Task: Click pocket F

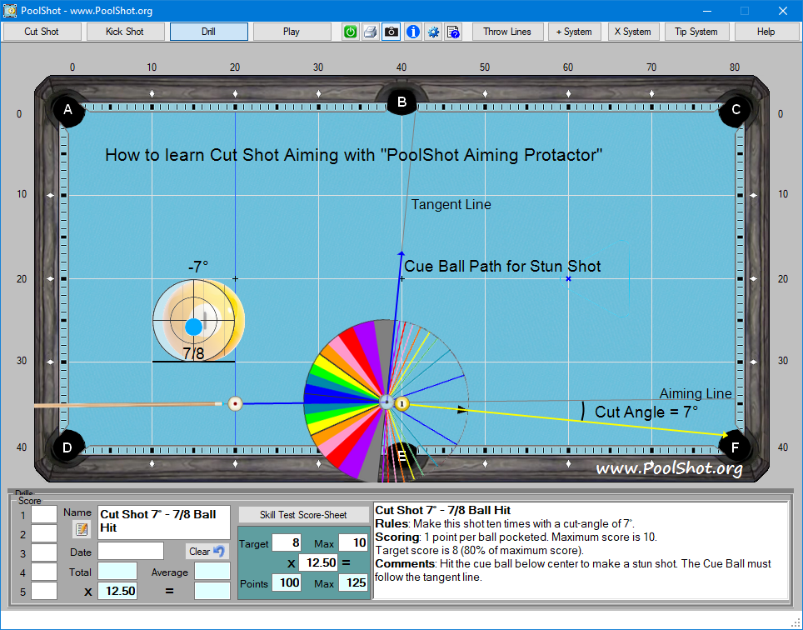Action: (735, 447)
